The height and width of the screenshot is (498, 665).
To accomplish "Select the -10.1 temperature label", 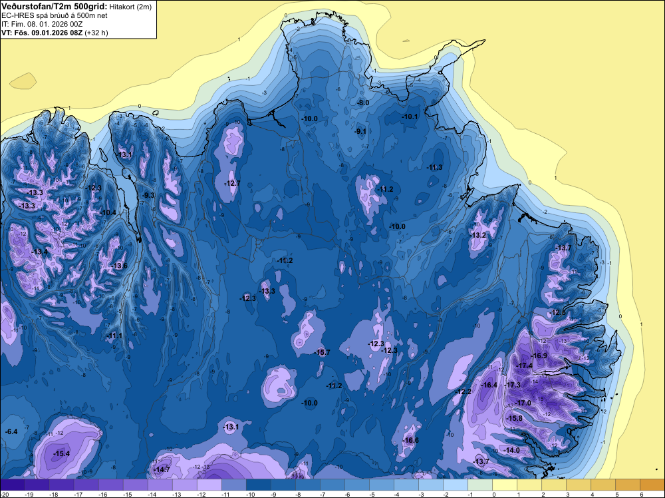I will 410,117.
